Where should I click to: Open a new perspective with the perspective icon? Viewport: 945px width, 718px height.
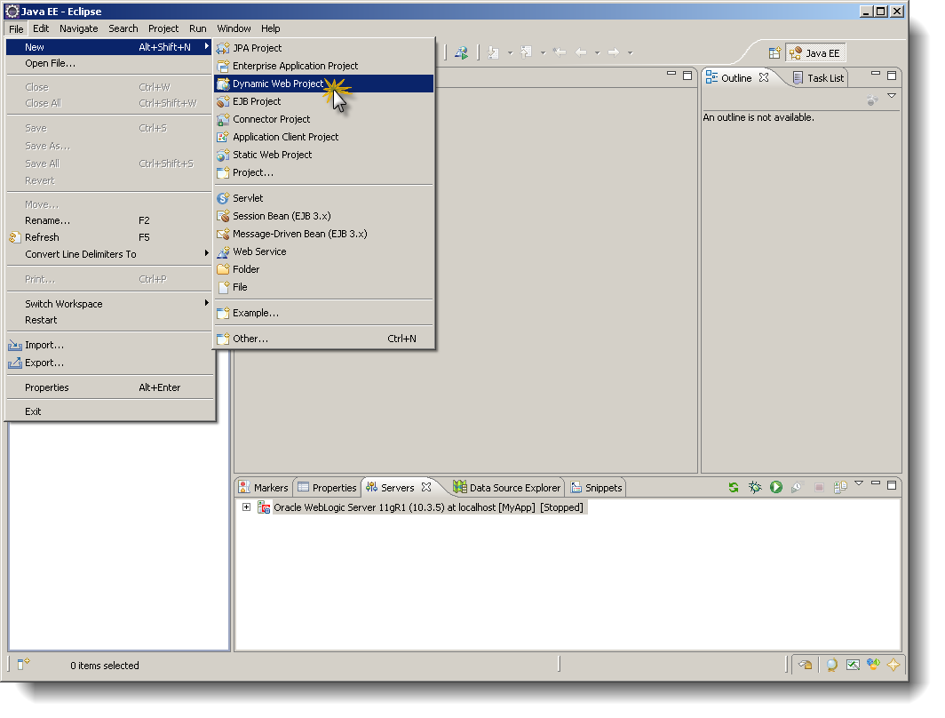pyautogui.click(x=774, y=52)
